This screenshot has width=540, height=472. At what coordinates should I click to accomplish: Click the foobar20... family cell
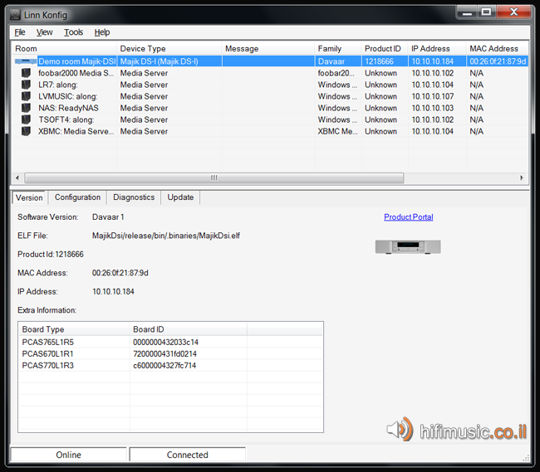pos(336,73)
